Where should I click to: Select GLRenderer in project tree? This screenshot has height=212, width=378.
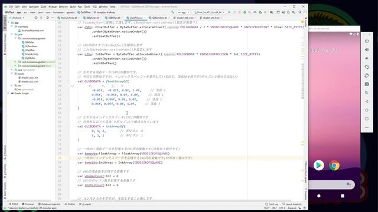click(30, 46)
